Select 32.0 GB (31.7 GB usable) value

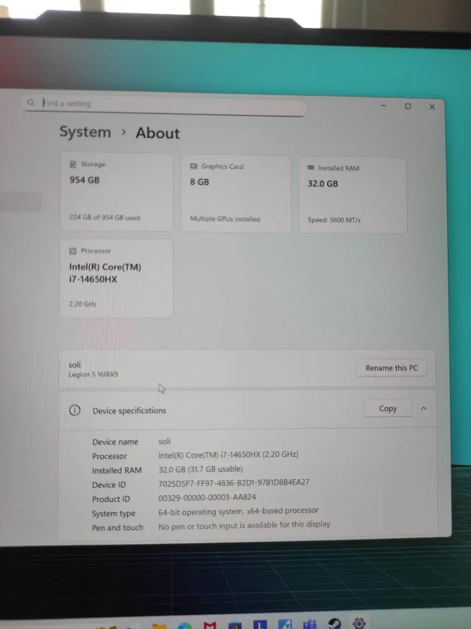coord(201,469)
